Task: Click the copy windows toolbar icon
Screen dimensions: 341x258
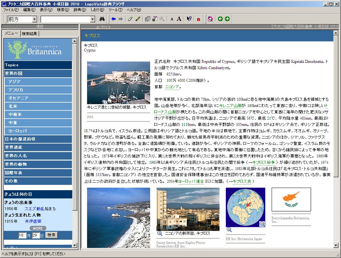Action: tap(147, 19)
